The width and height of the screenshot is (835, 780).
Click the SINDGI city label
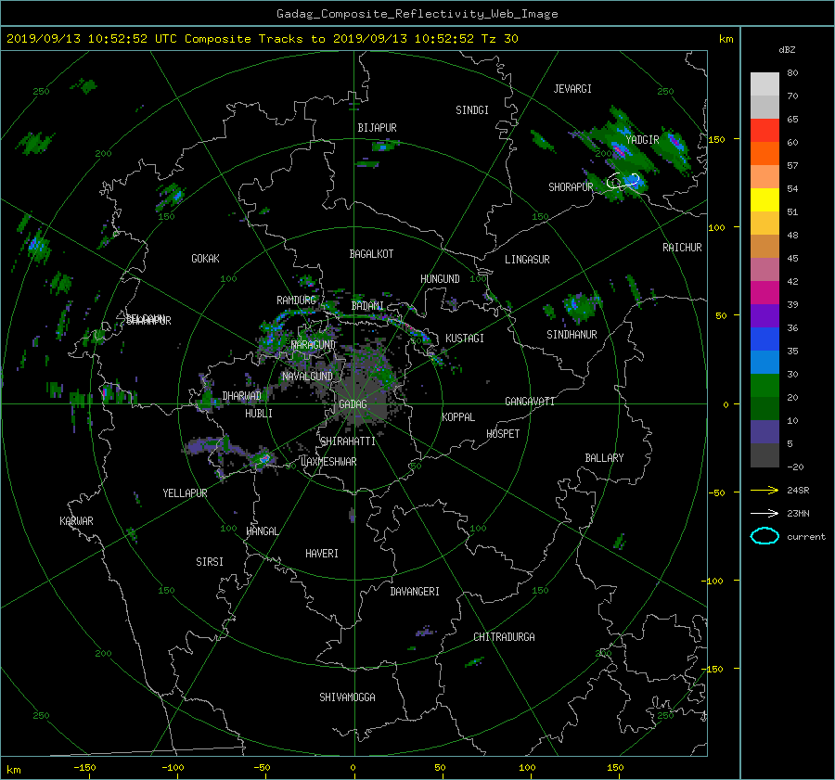(472, 110)
